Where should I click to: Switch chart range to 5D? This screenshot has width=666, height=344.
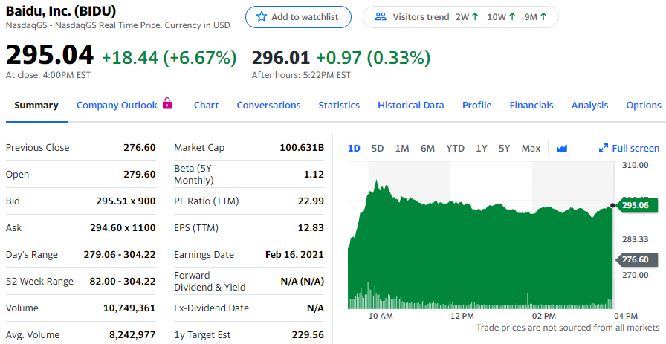click(x=378, y=148)
